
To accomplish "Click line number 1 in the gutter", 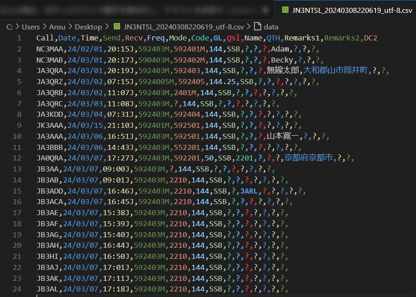I will (19, 38).
